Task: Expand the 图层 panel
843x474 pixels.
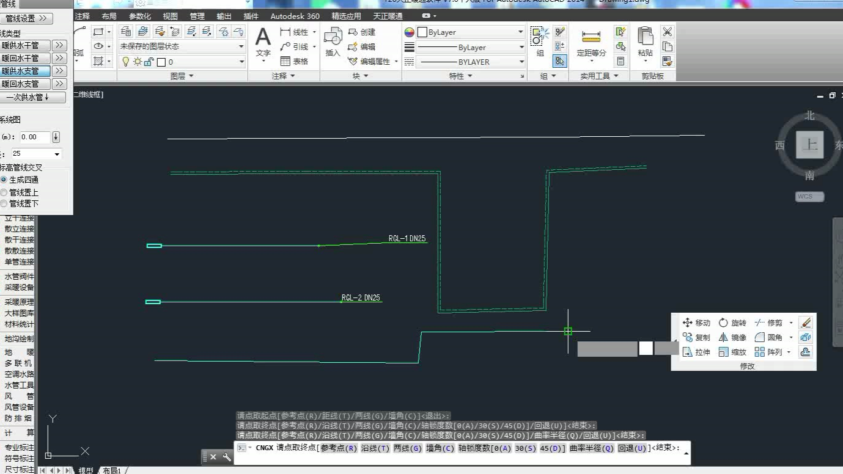Action: (x=182, y=76)
